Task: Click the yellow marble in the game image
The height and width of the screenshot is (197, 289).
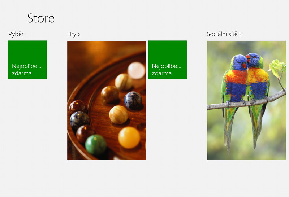Action: coord(129,137)
